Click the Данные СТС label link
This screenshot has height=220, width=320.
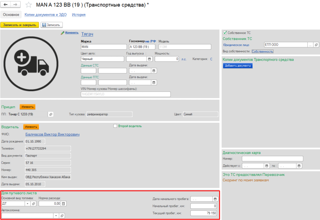[90, 66]
